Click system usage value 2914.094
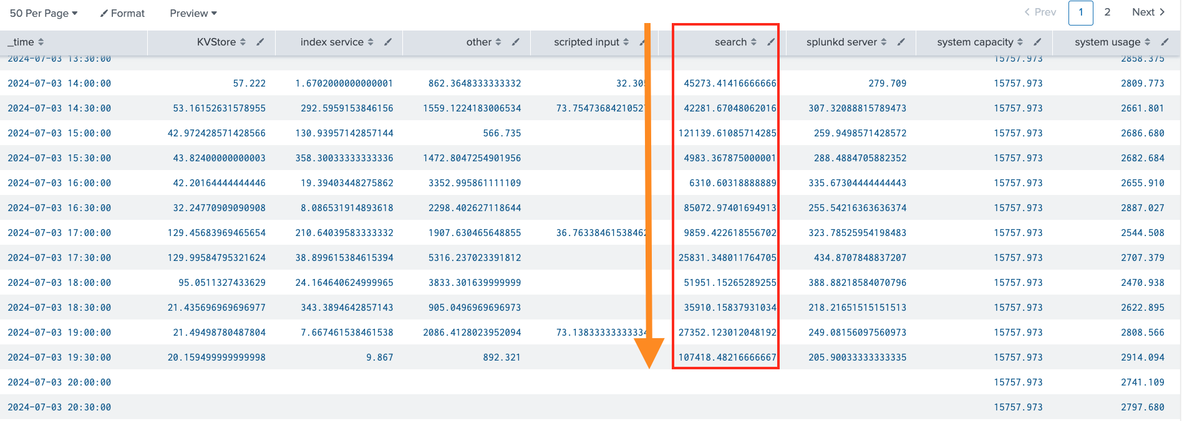Image resolution: width=1182 pixels, height=421 pixels. (1143, 357)
